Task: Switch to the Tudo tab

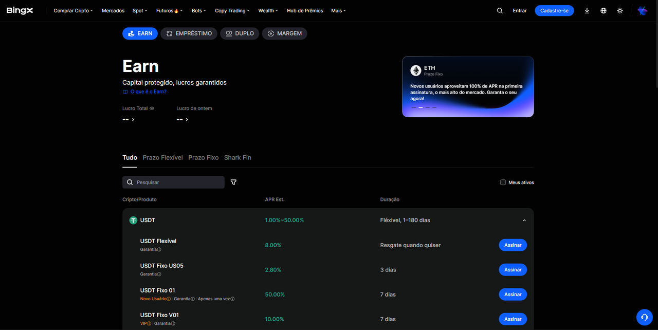Action: coord(130,158)
